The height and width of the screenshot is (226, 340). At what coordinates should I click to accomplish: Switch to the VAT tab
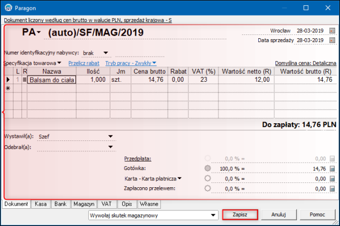click(x=107, y=204)
